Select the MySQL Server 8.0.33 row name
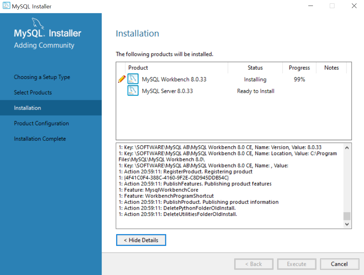 tap(167, 91)
